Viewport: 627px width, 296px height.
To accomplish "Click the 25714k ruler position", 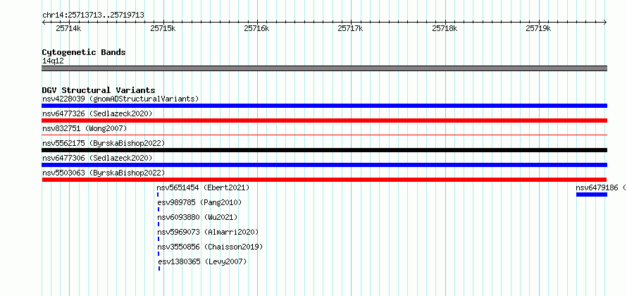I will coord(69,28).
